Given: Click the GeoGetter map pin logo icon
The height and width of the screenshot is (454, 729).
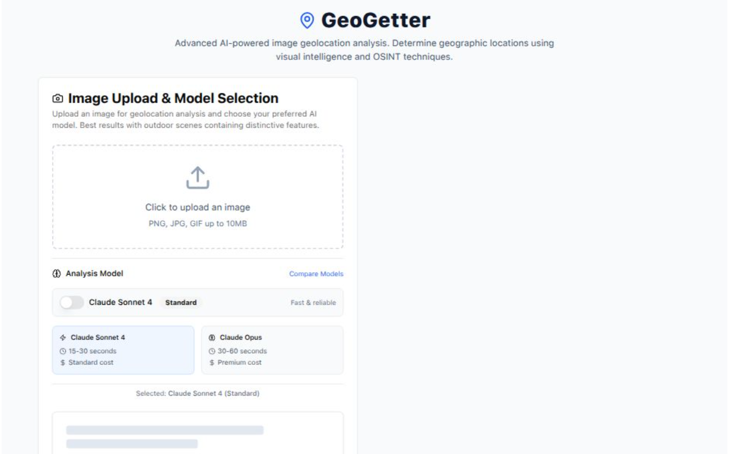Looking at the screenshot, I should pyautogui.click(x=307, y=20).
